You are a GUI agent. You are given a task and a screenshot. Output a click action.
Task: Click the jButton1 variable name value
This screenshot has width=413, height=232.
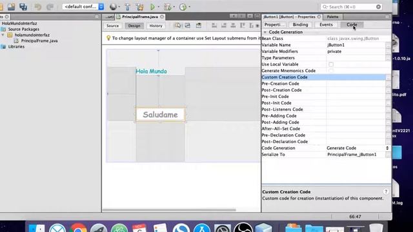click(336, 45)
